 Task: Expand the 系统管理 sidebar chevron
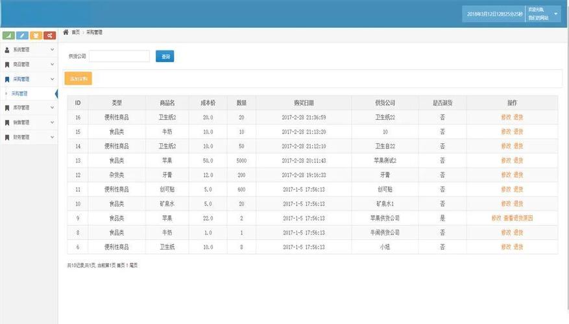52,49
